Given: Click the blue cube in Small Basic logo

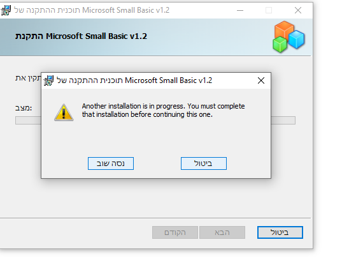Looking at the screenshot, I should [297, 40].
